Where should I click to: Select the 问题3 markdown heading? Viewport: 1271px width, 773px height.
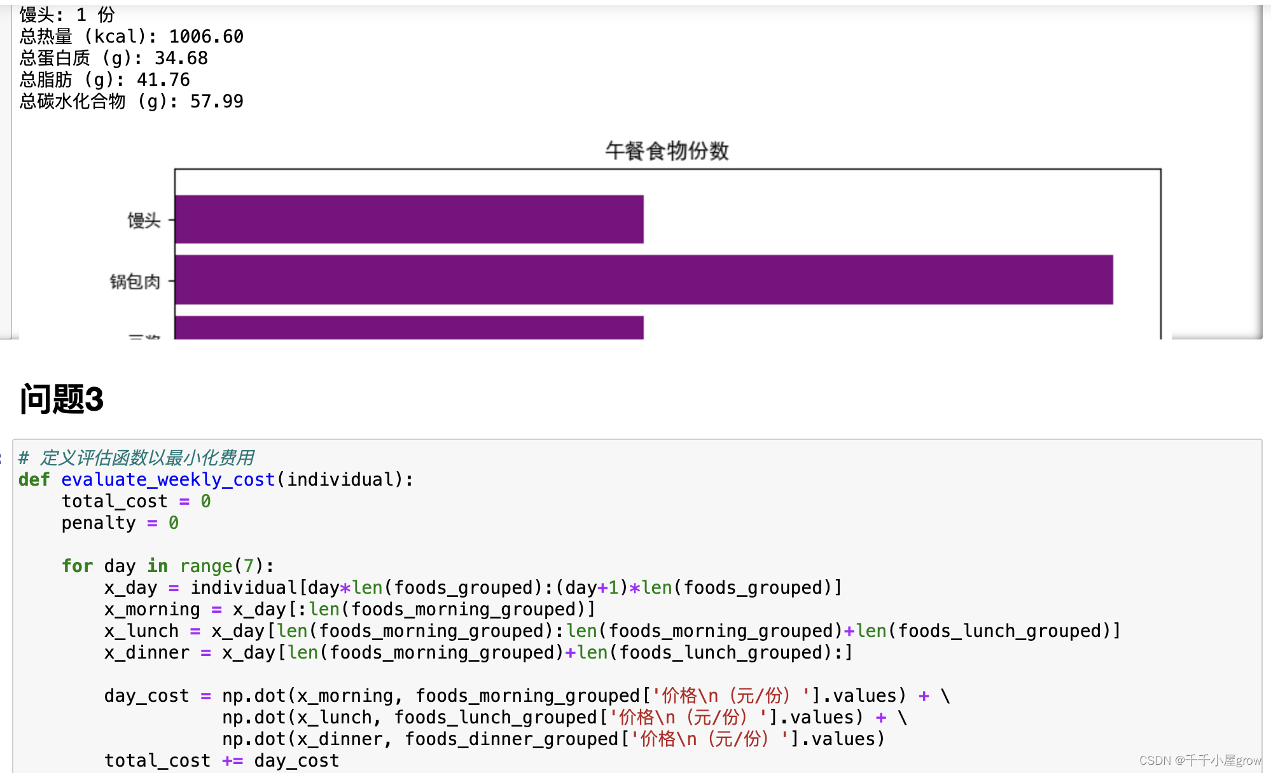coord(62,399)
